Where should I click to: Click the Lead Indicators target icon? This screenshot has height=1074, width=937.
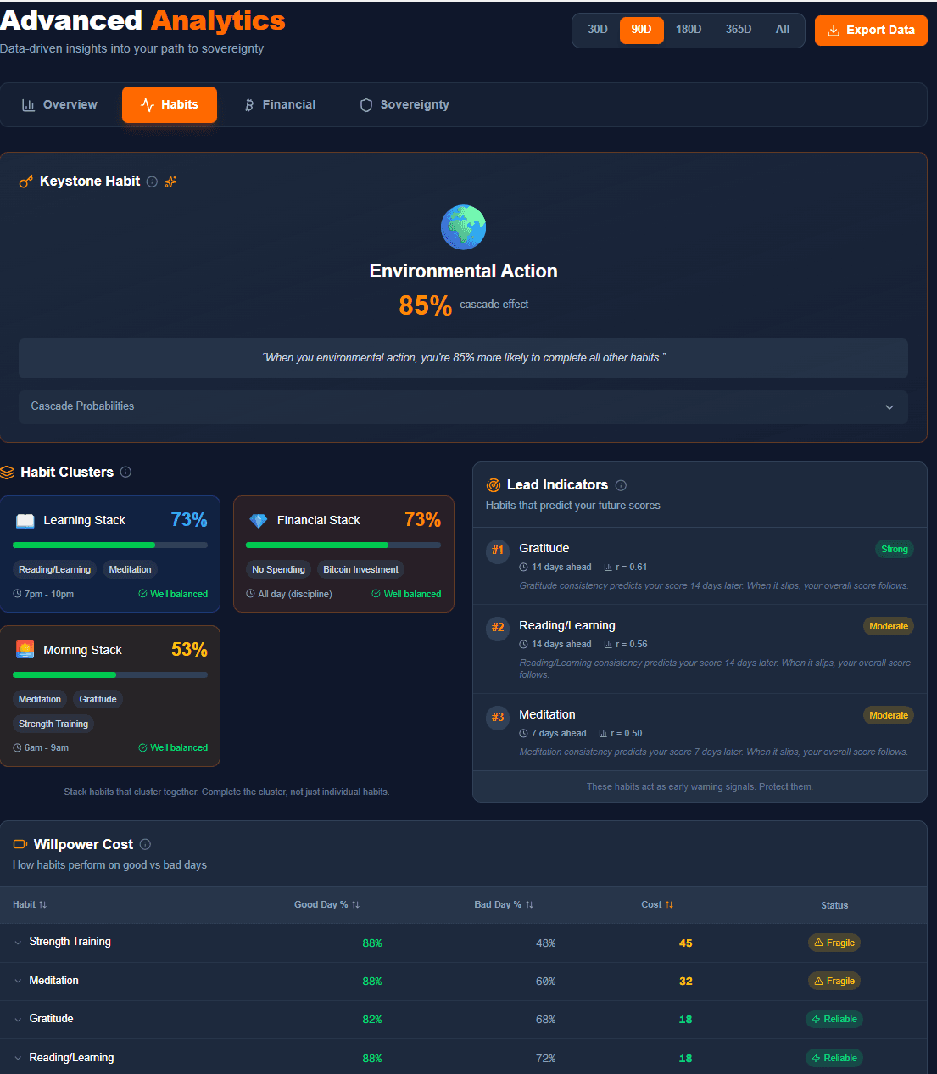tap(493, 485)
